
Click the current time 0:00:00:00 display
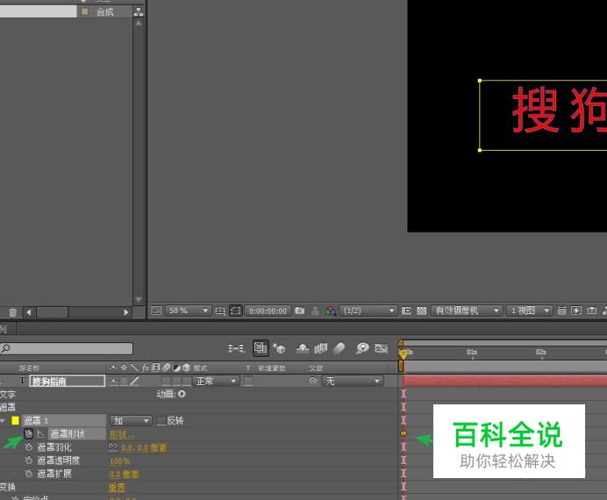[x=268, y=311]
